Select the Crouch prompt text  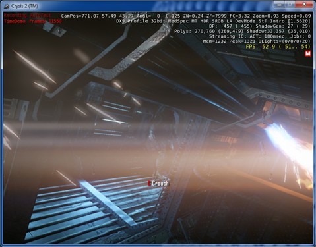160,184
